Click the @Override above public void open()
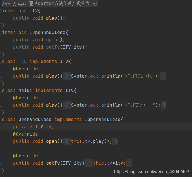Screen dimensions: 192x177 tap(25, 134)
